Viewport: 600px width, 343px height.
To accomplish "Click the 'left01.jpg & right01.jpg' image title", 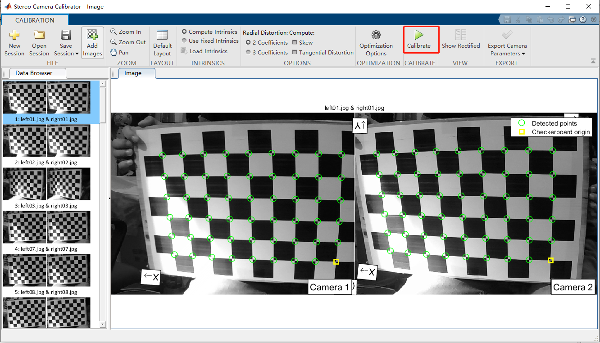I will point(354,108).
